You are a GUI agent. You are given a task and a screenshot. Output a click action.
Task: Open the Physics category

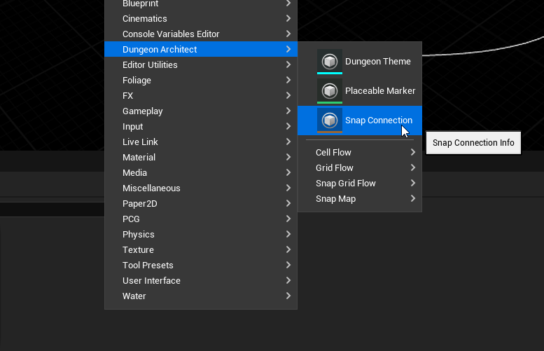coord(201,234)
